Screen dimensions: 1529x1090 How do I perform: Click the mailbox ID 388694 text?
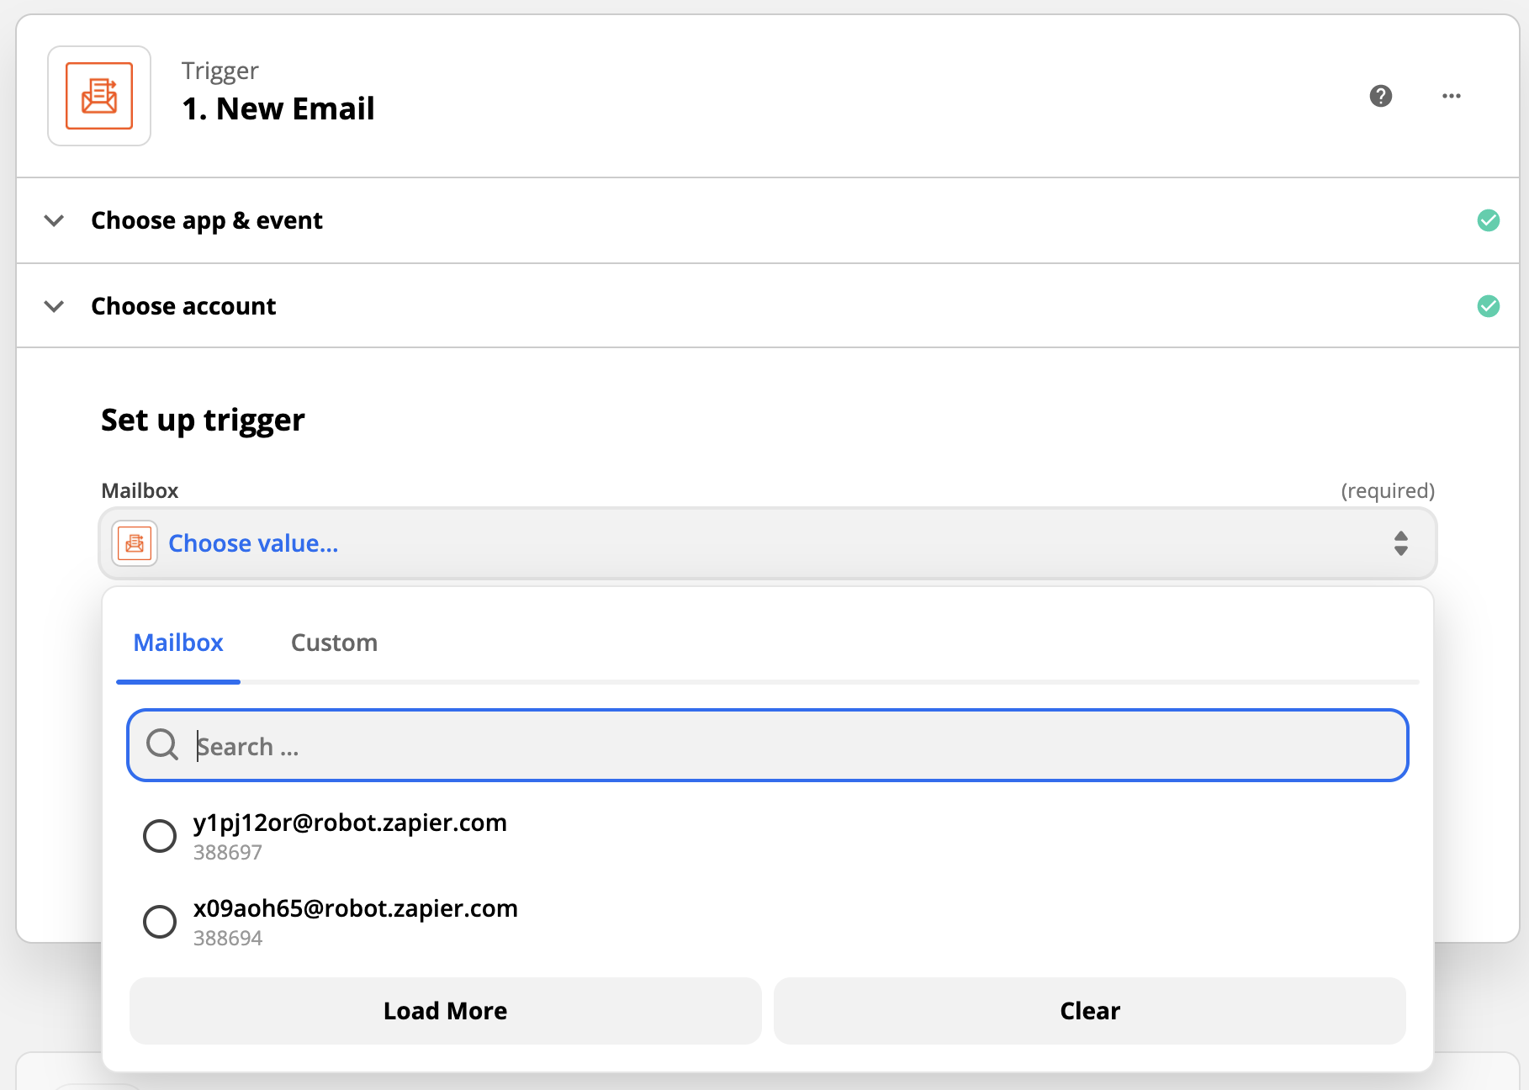coord(228,939)
